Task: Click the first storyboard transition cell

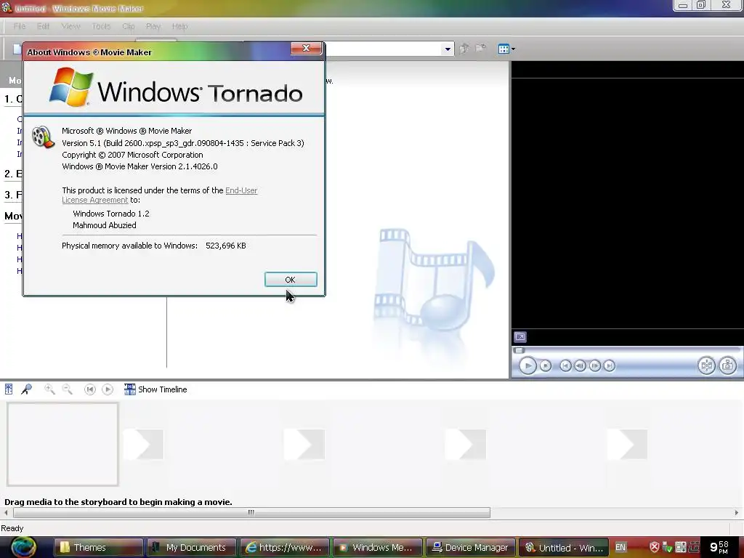Action: click(x=143, y=445)
